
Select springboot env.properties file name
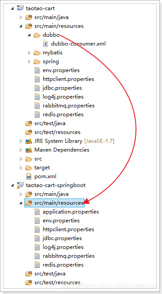click(x=61, y=221)
